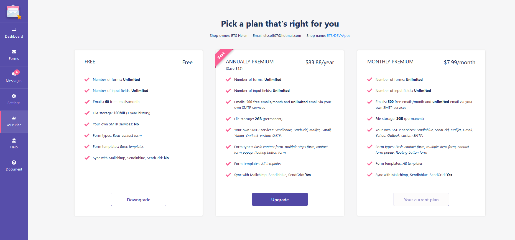Image resolution: width=515 pixels, height=240 pixels.
Task: Click the Free plan checkmark for Number of forms
Action: coord(87,79)
